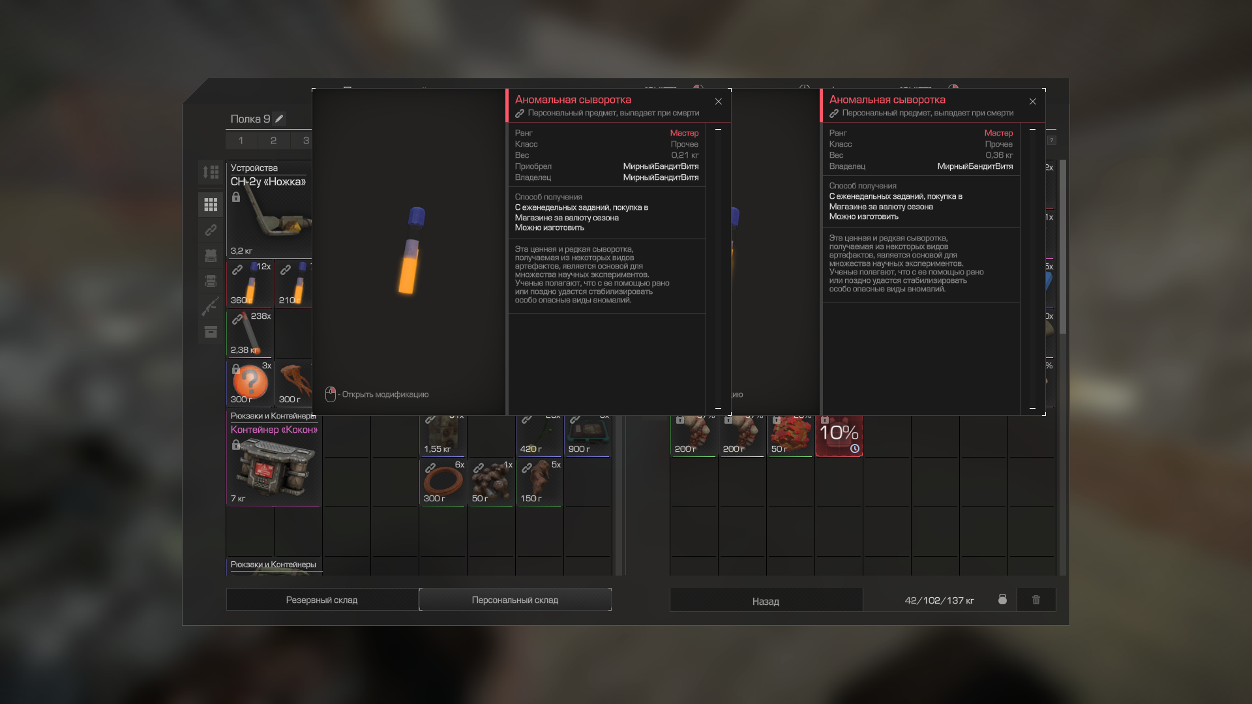Select the storage box filter icon
This screenshot has height=704, width=1252.
click(211, 332)
